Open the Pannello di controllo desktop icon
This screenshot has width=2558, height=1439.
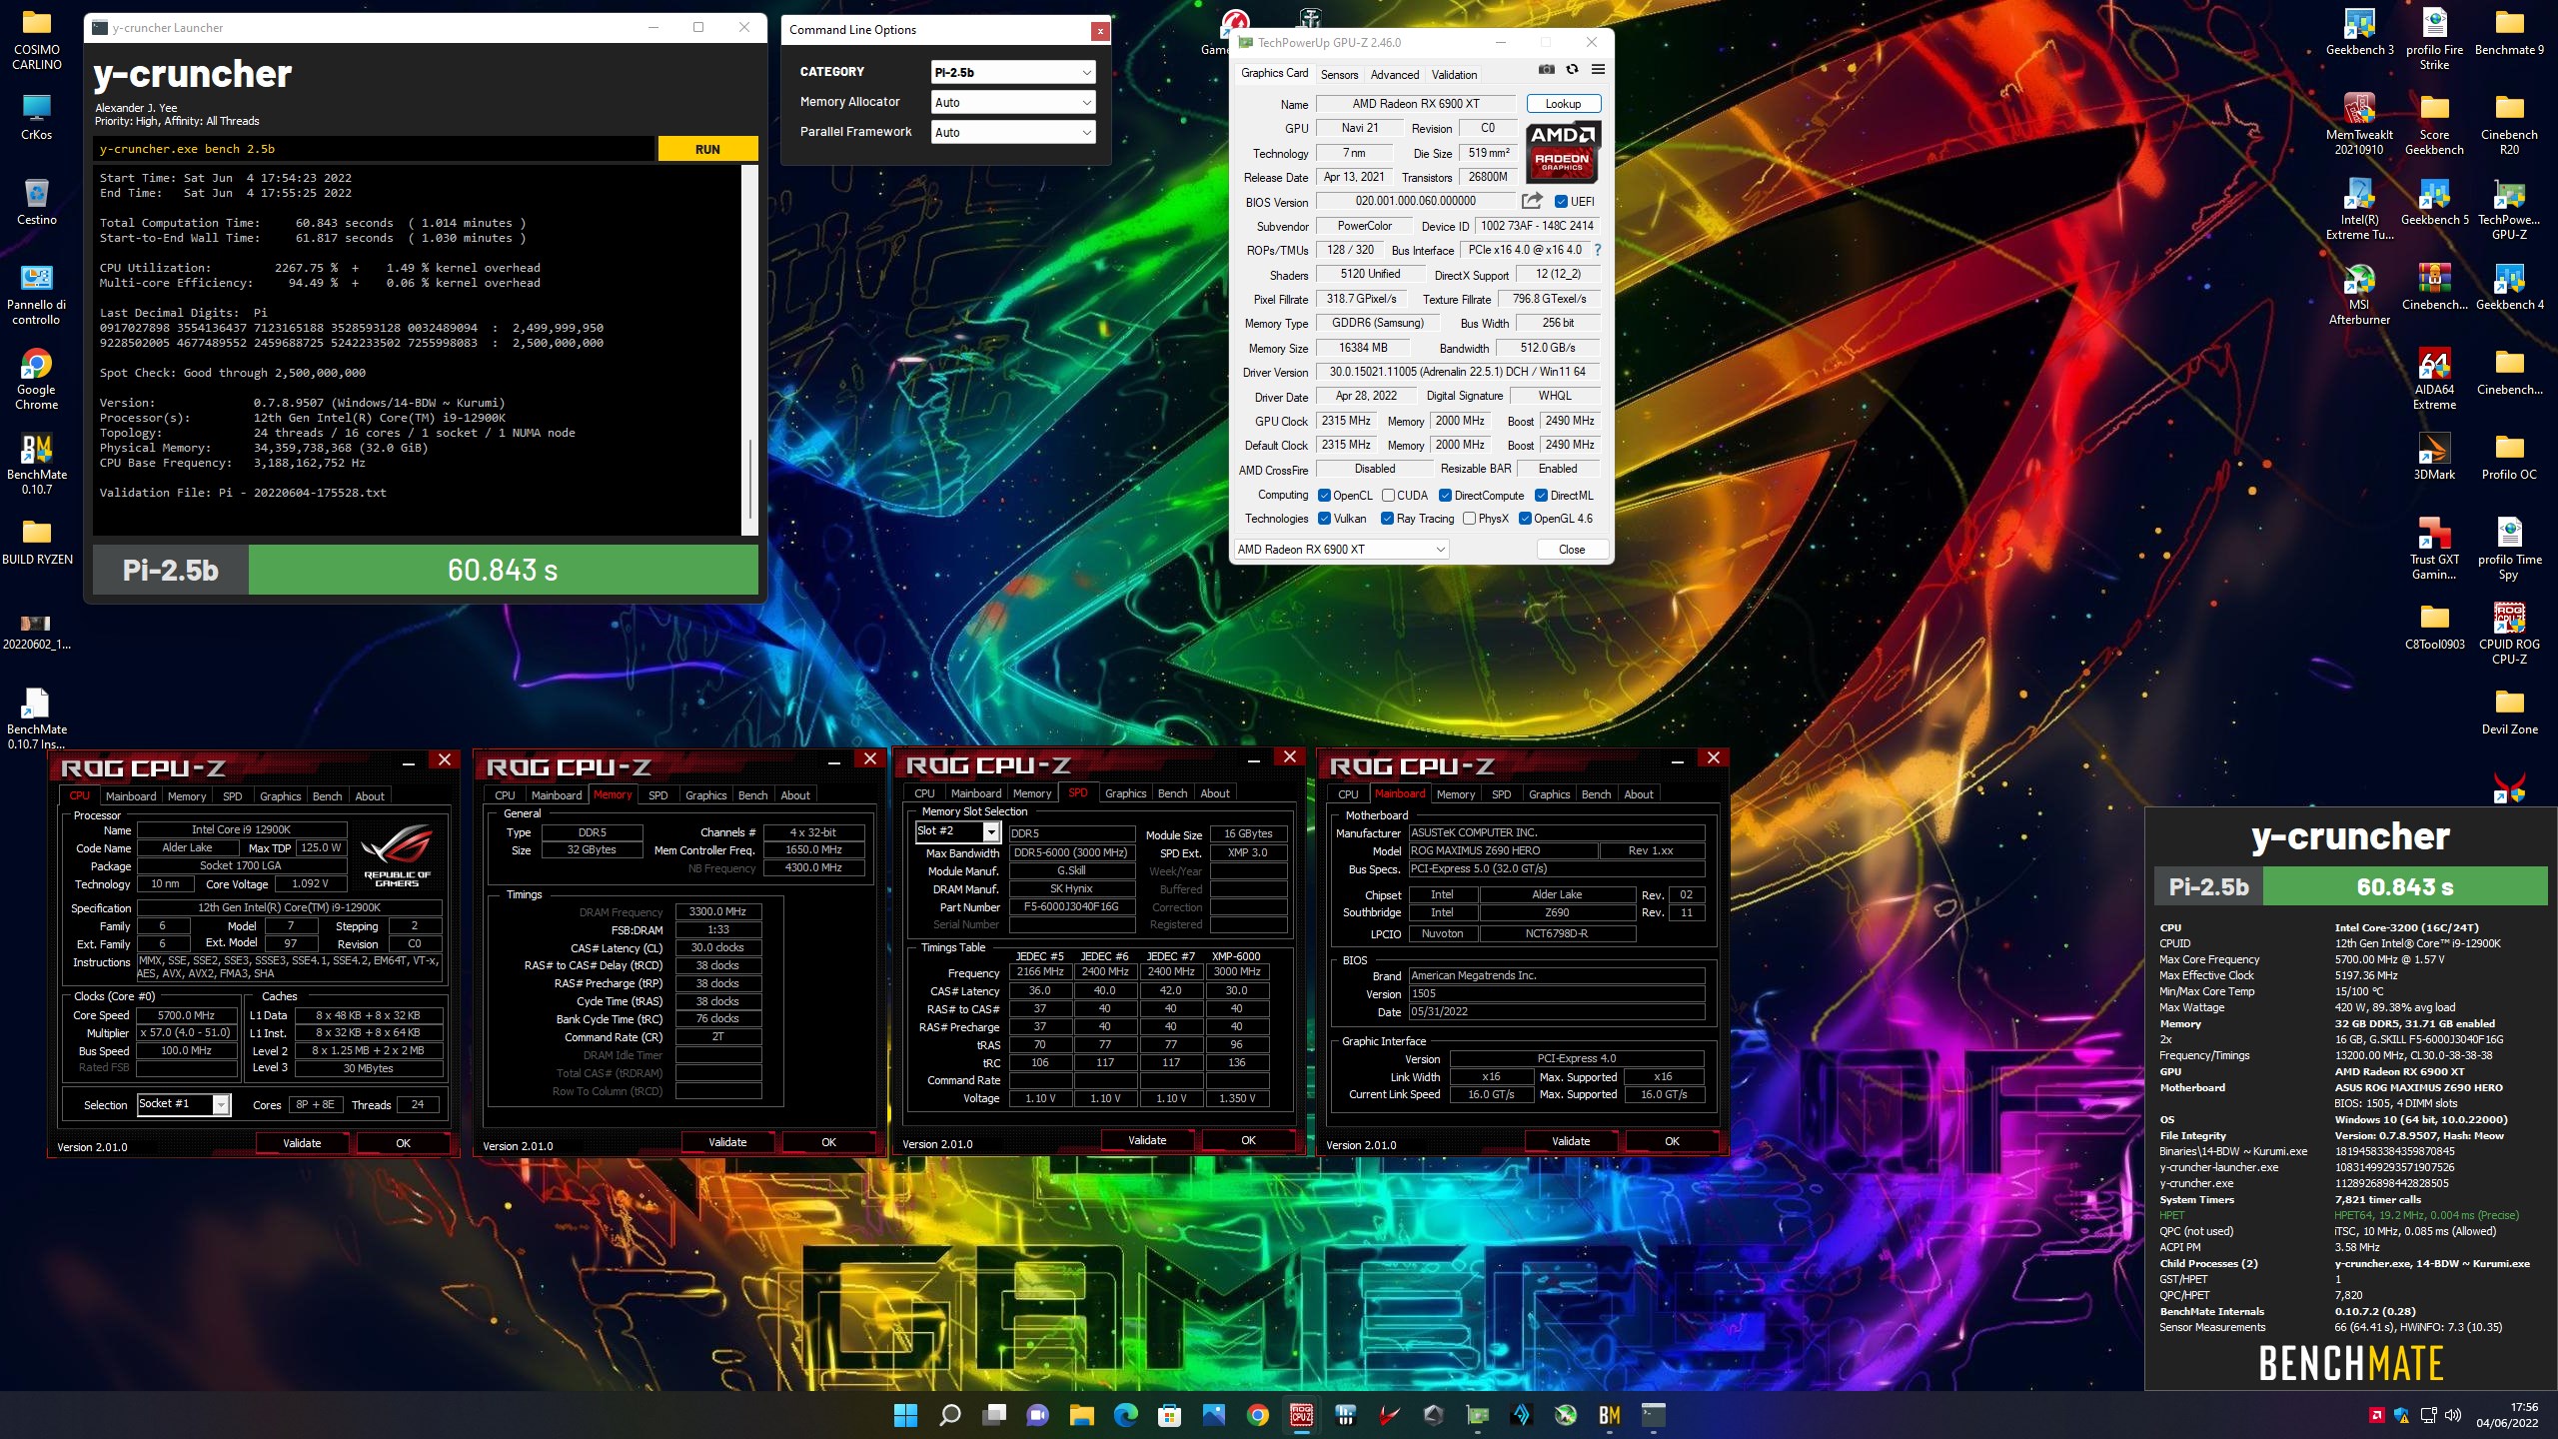click(x=37, y=294)
